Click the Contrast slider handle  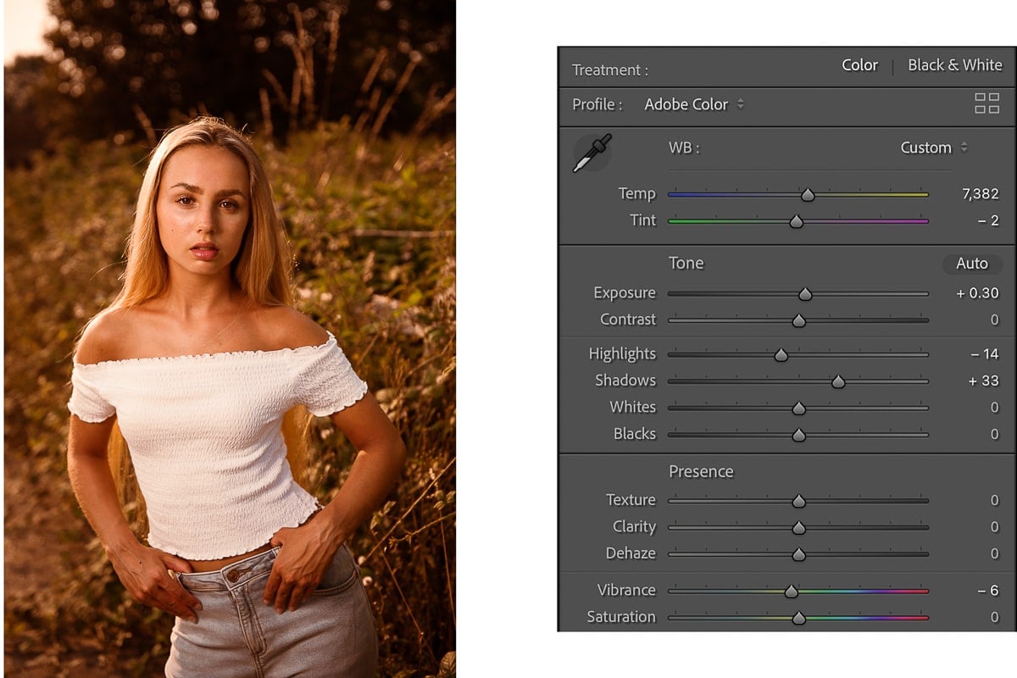pos(798,320)
